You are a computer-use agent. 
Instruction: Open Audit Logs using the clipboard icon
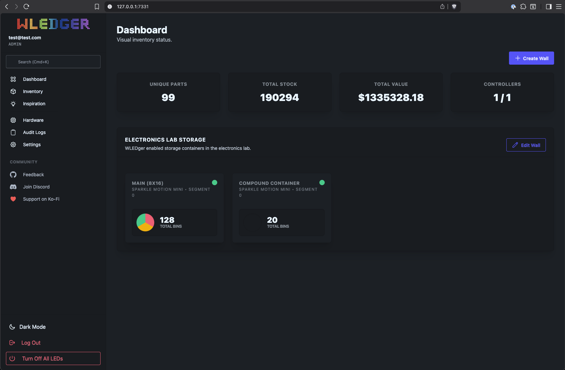tap(13, 132)
